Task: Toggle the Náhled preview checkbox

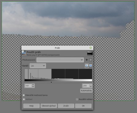Action: click(x=24, y=99)
